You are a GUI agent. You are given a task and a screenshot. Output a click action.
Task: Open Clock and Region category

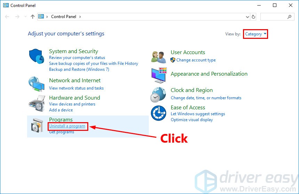coord(192,90)
